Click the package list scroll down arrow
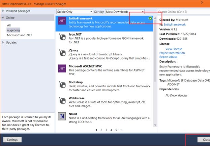The image size is (210, 146). tap(155, 125)
